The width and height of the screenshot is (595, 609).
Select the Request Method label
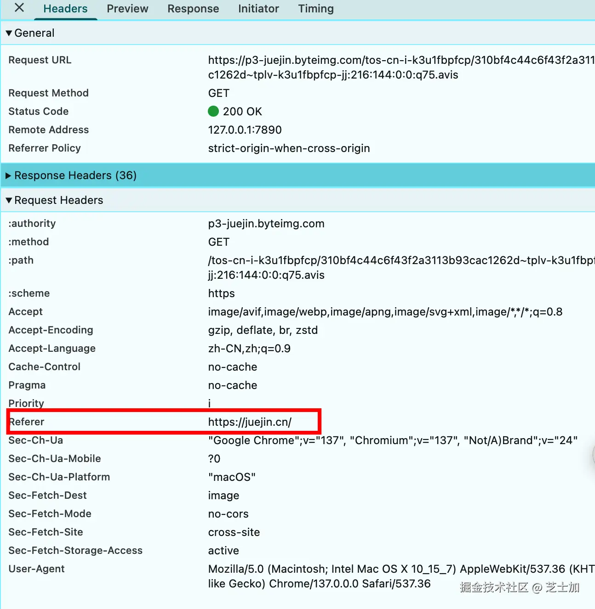pos(49,93)
